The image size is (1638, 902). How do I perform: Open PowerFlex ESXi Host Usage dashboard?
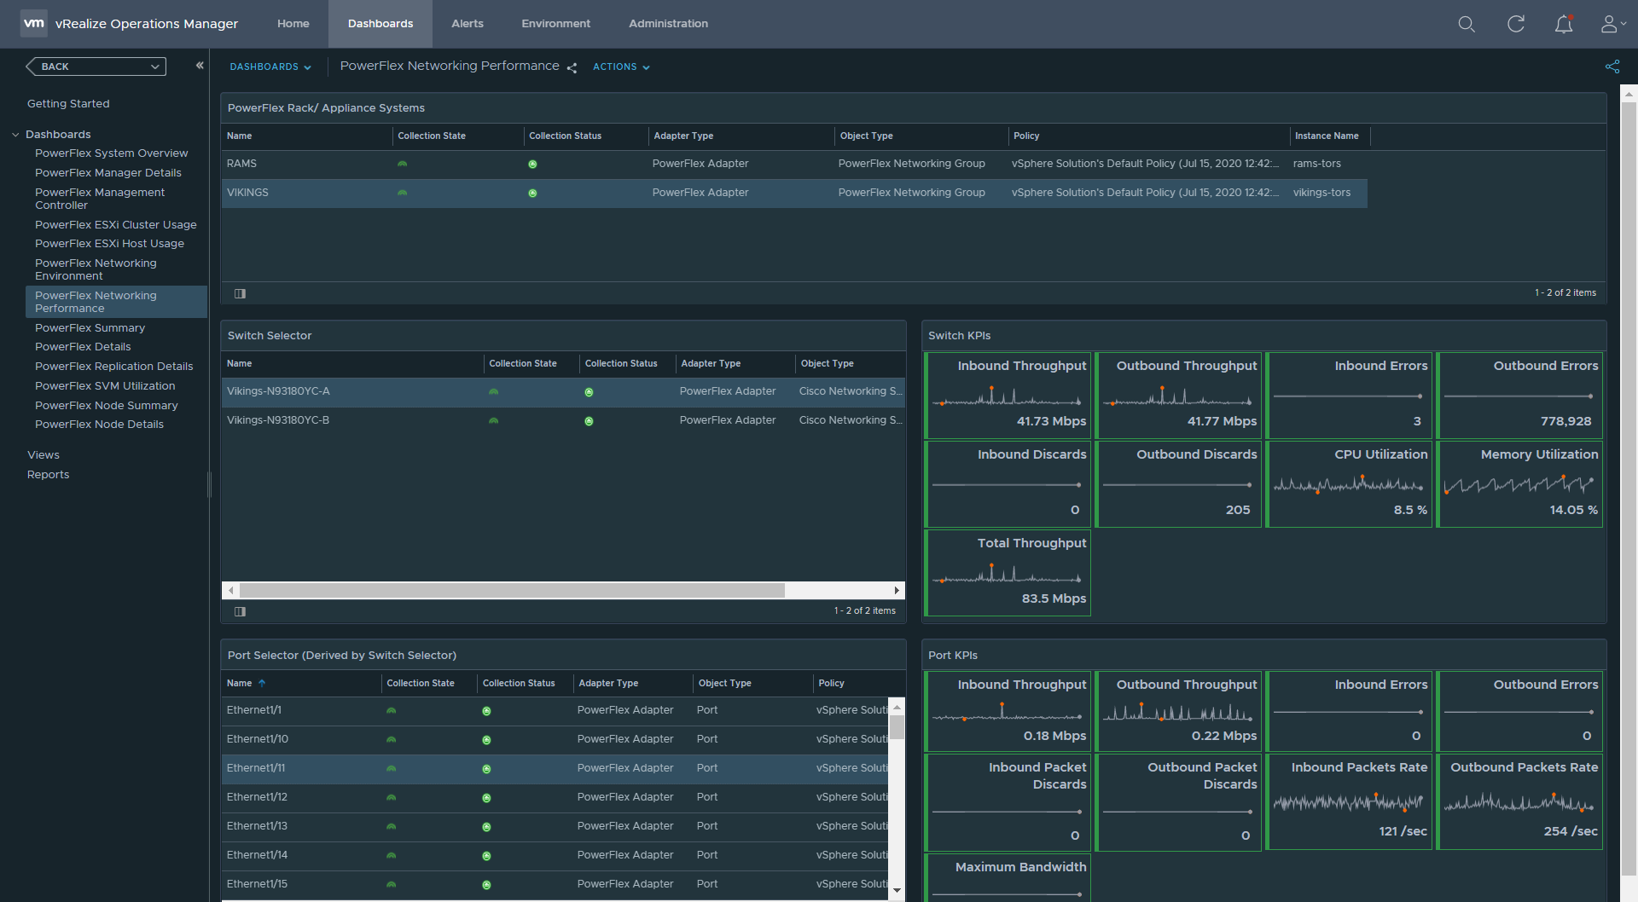pos(109,244)
